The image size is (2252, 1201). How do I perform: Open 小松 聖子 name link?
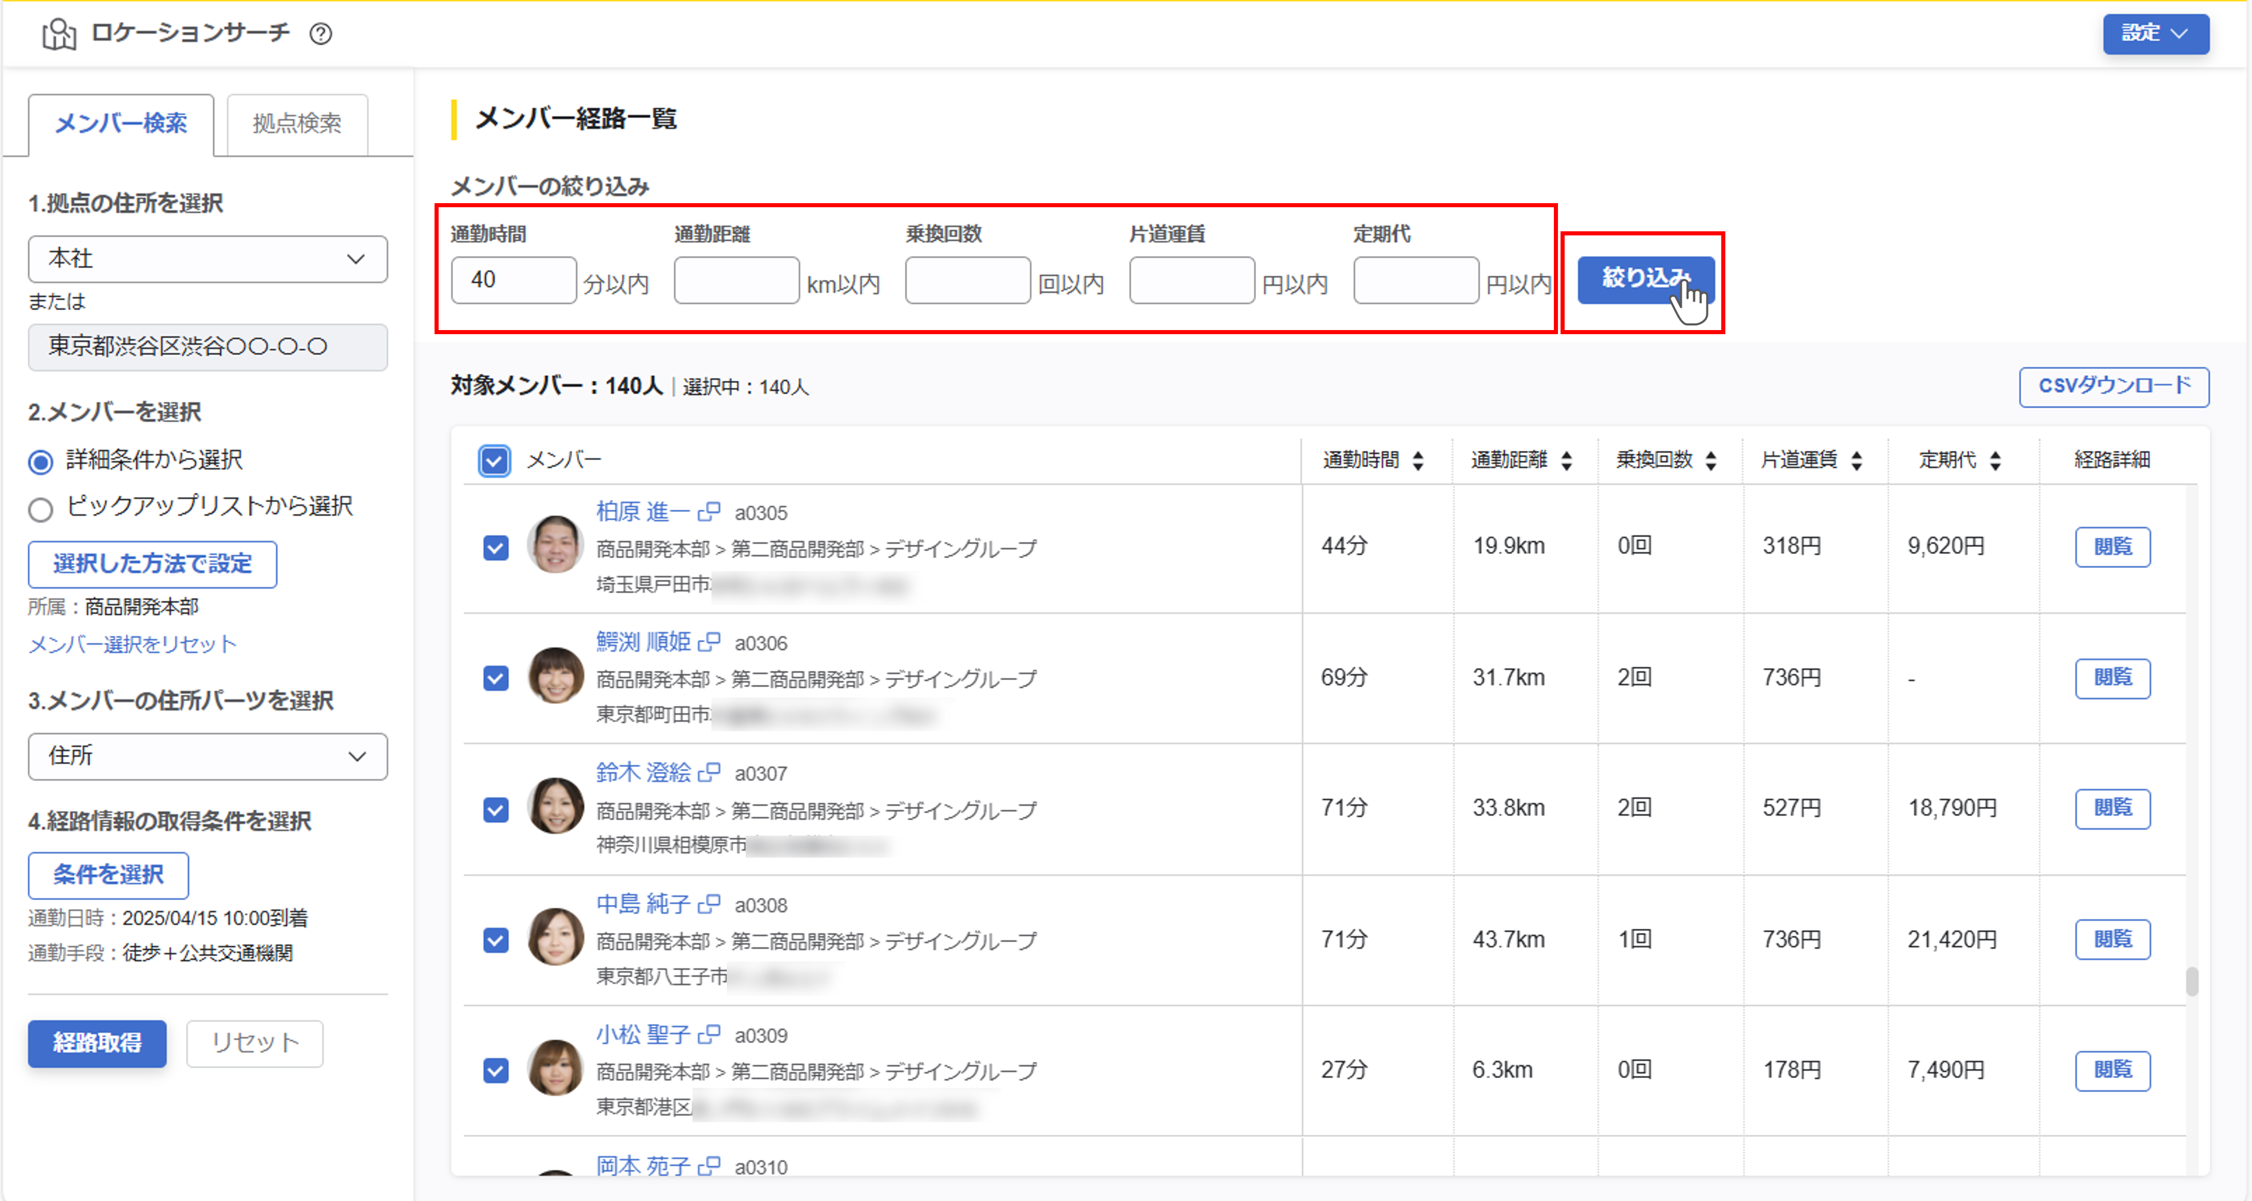click(x=643, y=1035)
